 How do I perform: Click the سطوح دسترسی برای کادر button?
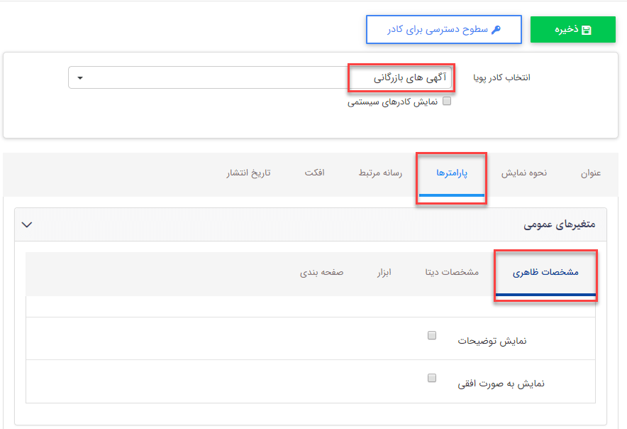(443, 29)
